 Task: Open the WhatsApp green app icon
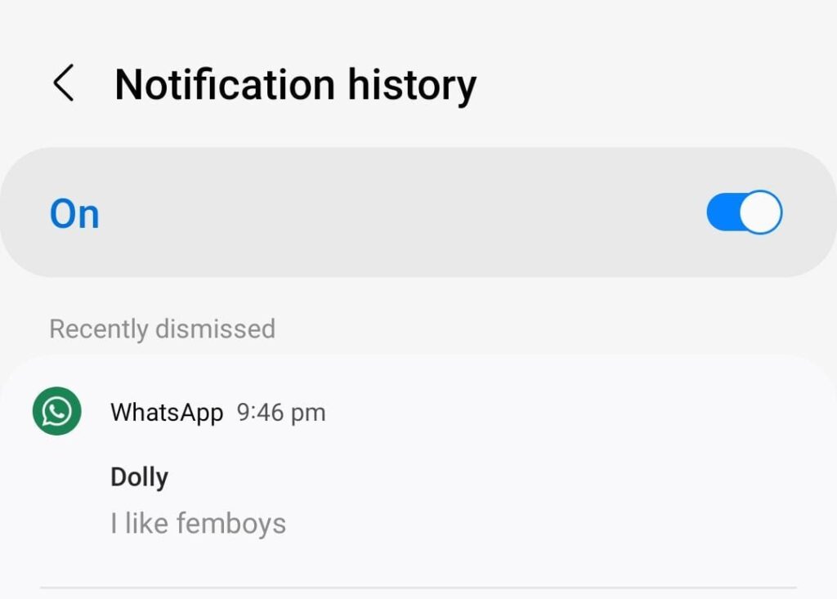tap(56, 411)
